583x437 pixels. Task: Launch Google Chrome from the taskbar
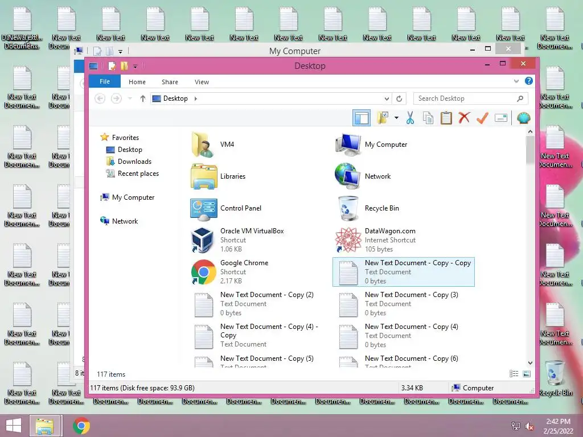click(x=81, y=426)
